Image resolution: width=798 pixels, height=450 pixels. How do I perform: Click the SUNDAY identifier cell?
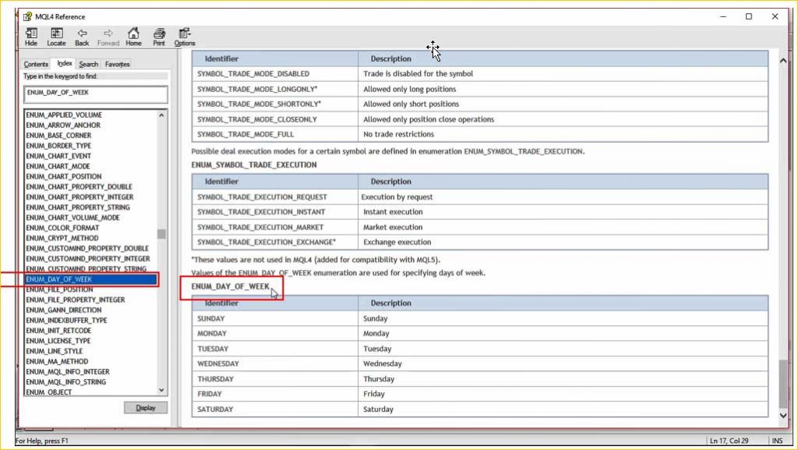(x=275, y=319)
